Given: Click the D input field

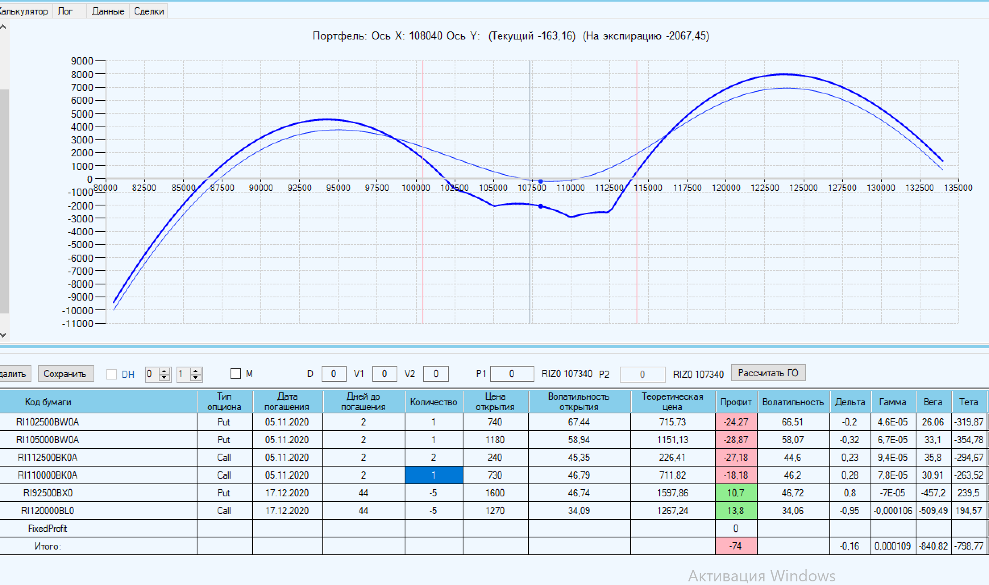Looking at the screenshot, I should [333, 374].
